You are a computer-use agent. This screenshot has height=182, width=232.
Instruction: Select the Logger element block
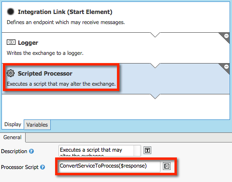pyautogui.click(x=116, y=48)
